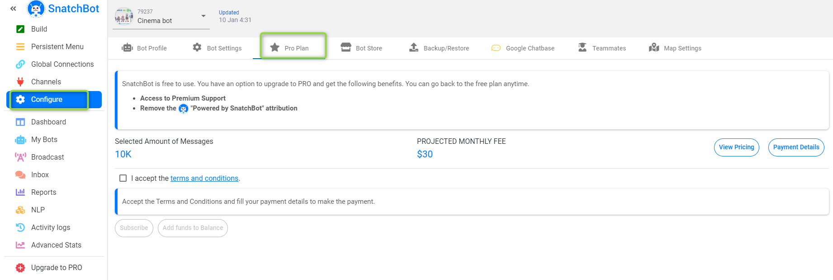This screenshot has width=833, height=280.
Task: Click the View Pricing button
Action: (x=737, y=147)
